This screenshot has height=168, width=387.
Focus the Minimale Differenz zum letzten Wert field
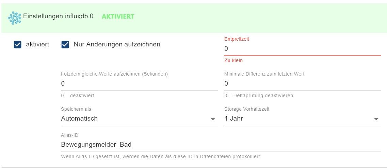tap(302, 83)
